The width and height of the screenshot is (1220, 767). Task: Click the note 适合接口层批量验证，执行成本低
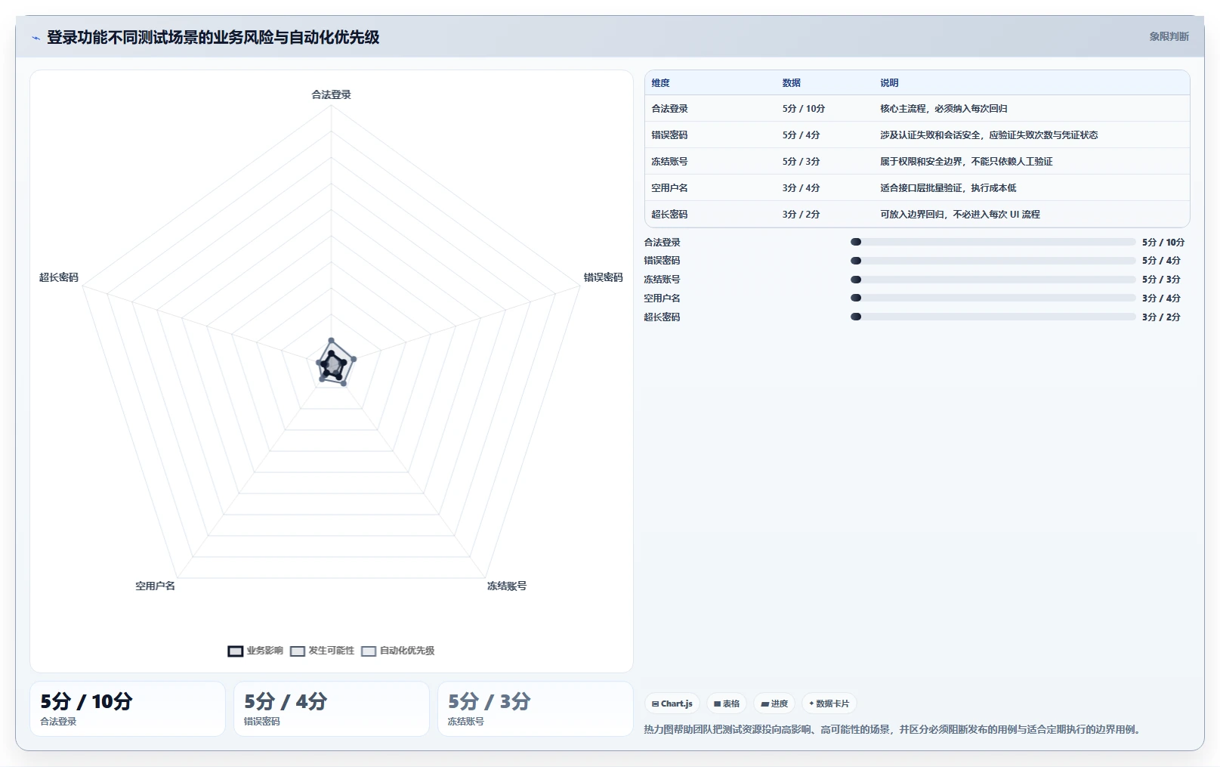pos(948,188)
